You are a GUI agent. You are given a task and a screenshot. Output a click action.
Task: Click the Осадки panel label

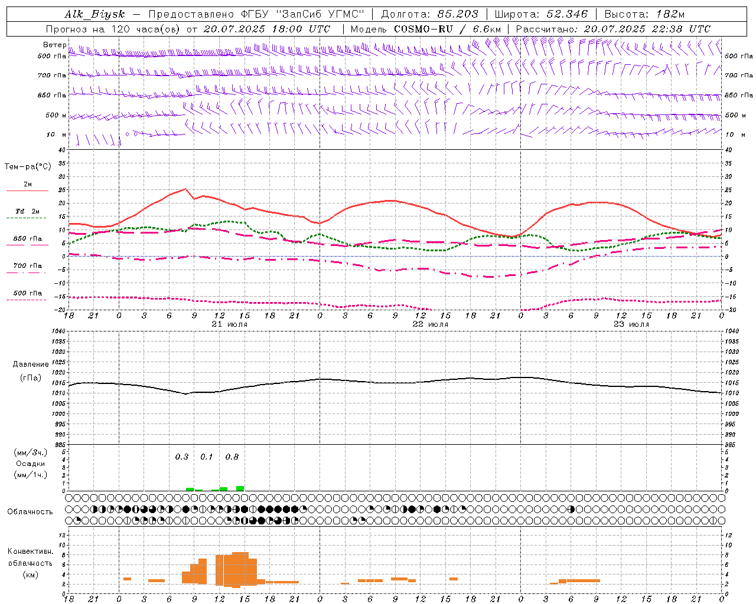[31, 464]
